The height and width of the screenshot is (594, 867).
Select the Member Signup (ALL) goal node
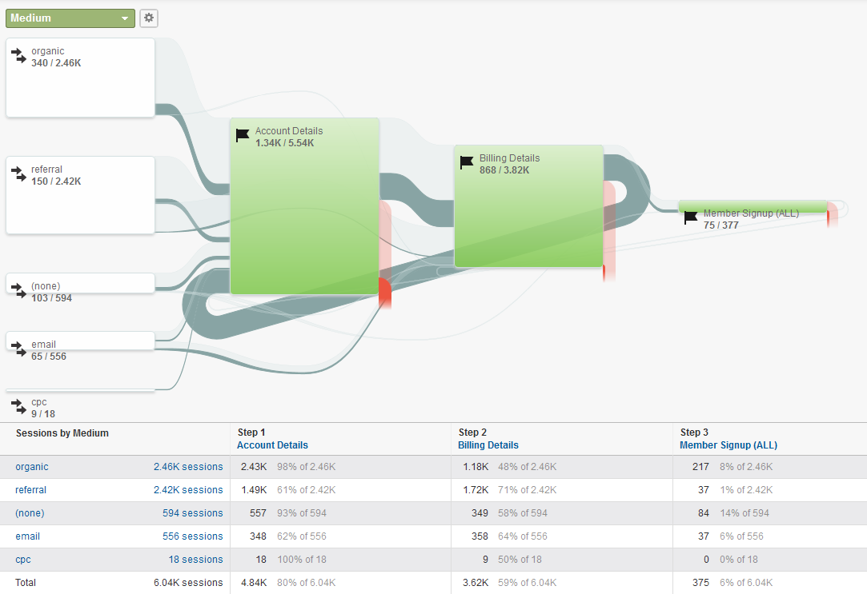point(753,207)
